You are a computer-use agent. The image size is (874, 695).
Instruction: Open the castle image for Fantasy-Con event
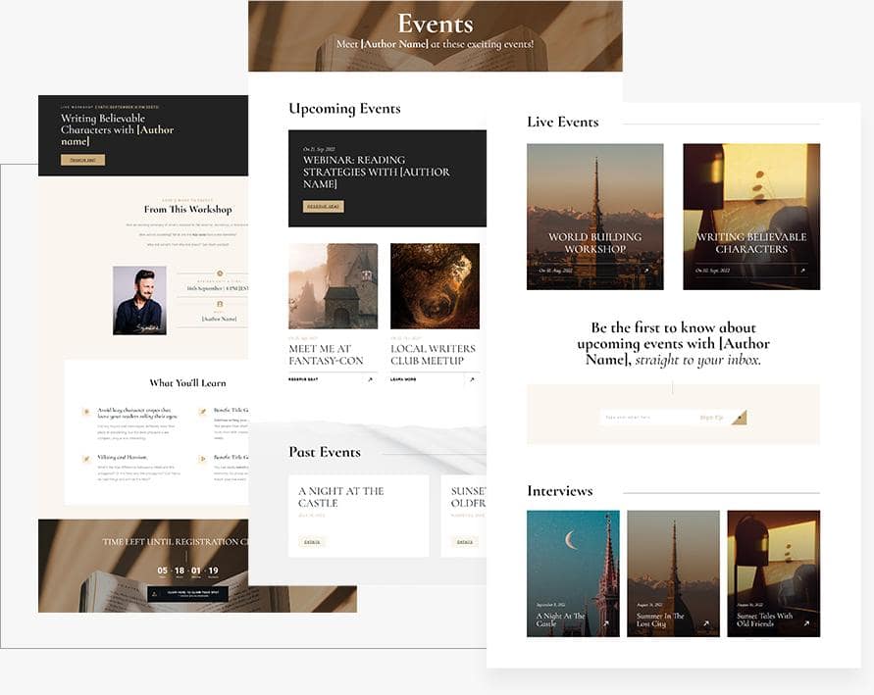point(333,286)
